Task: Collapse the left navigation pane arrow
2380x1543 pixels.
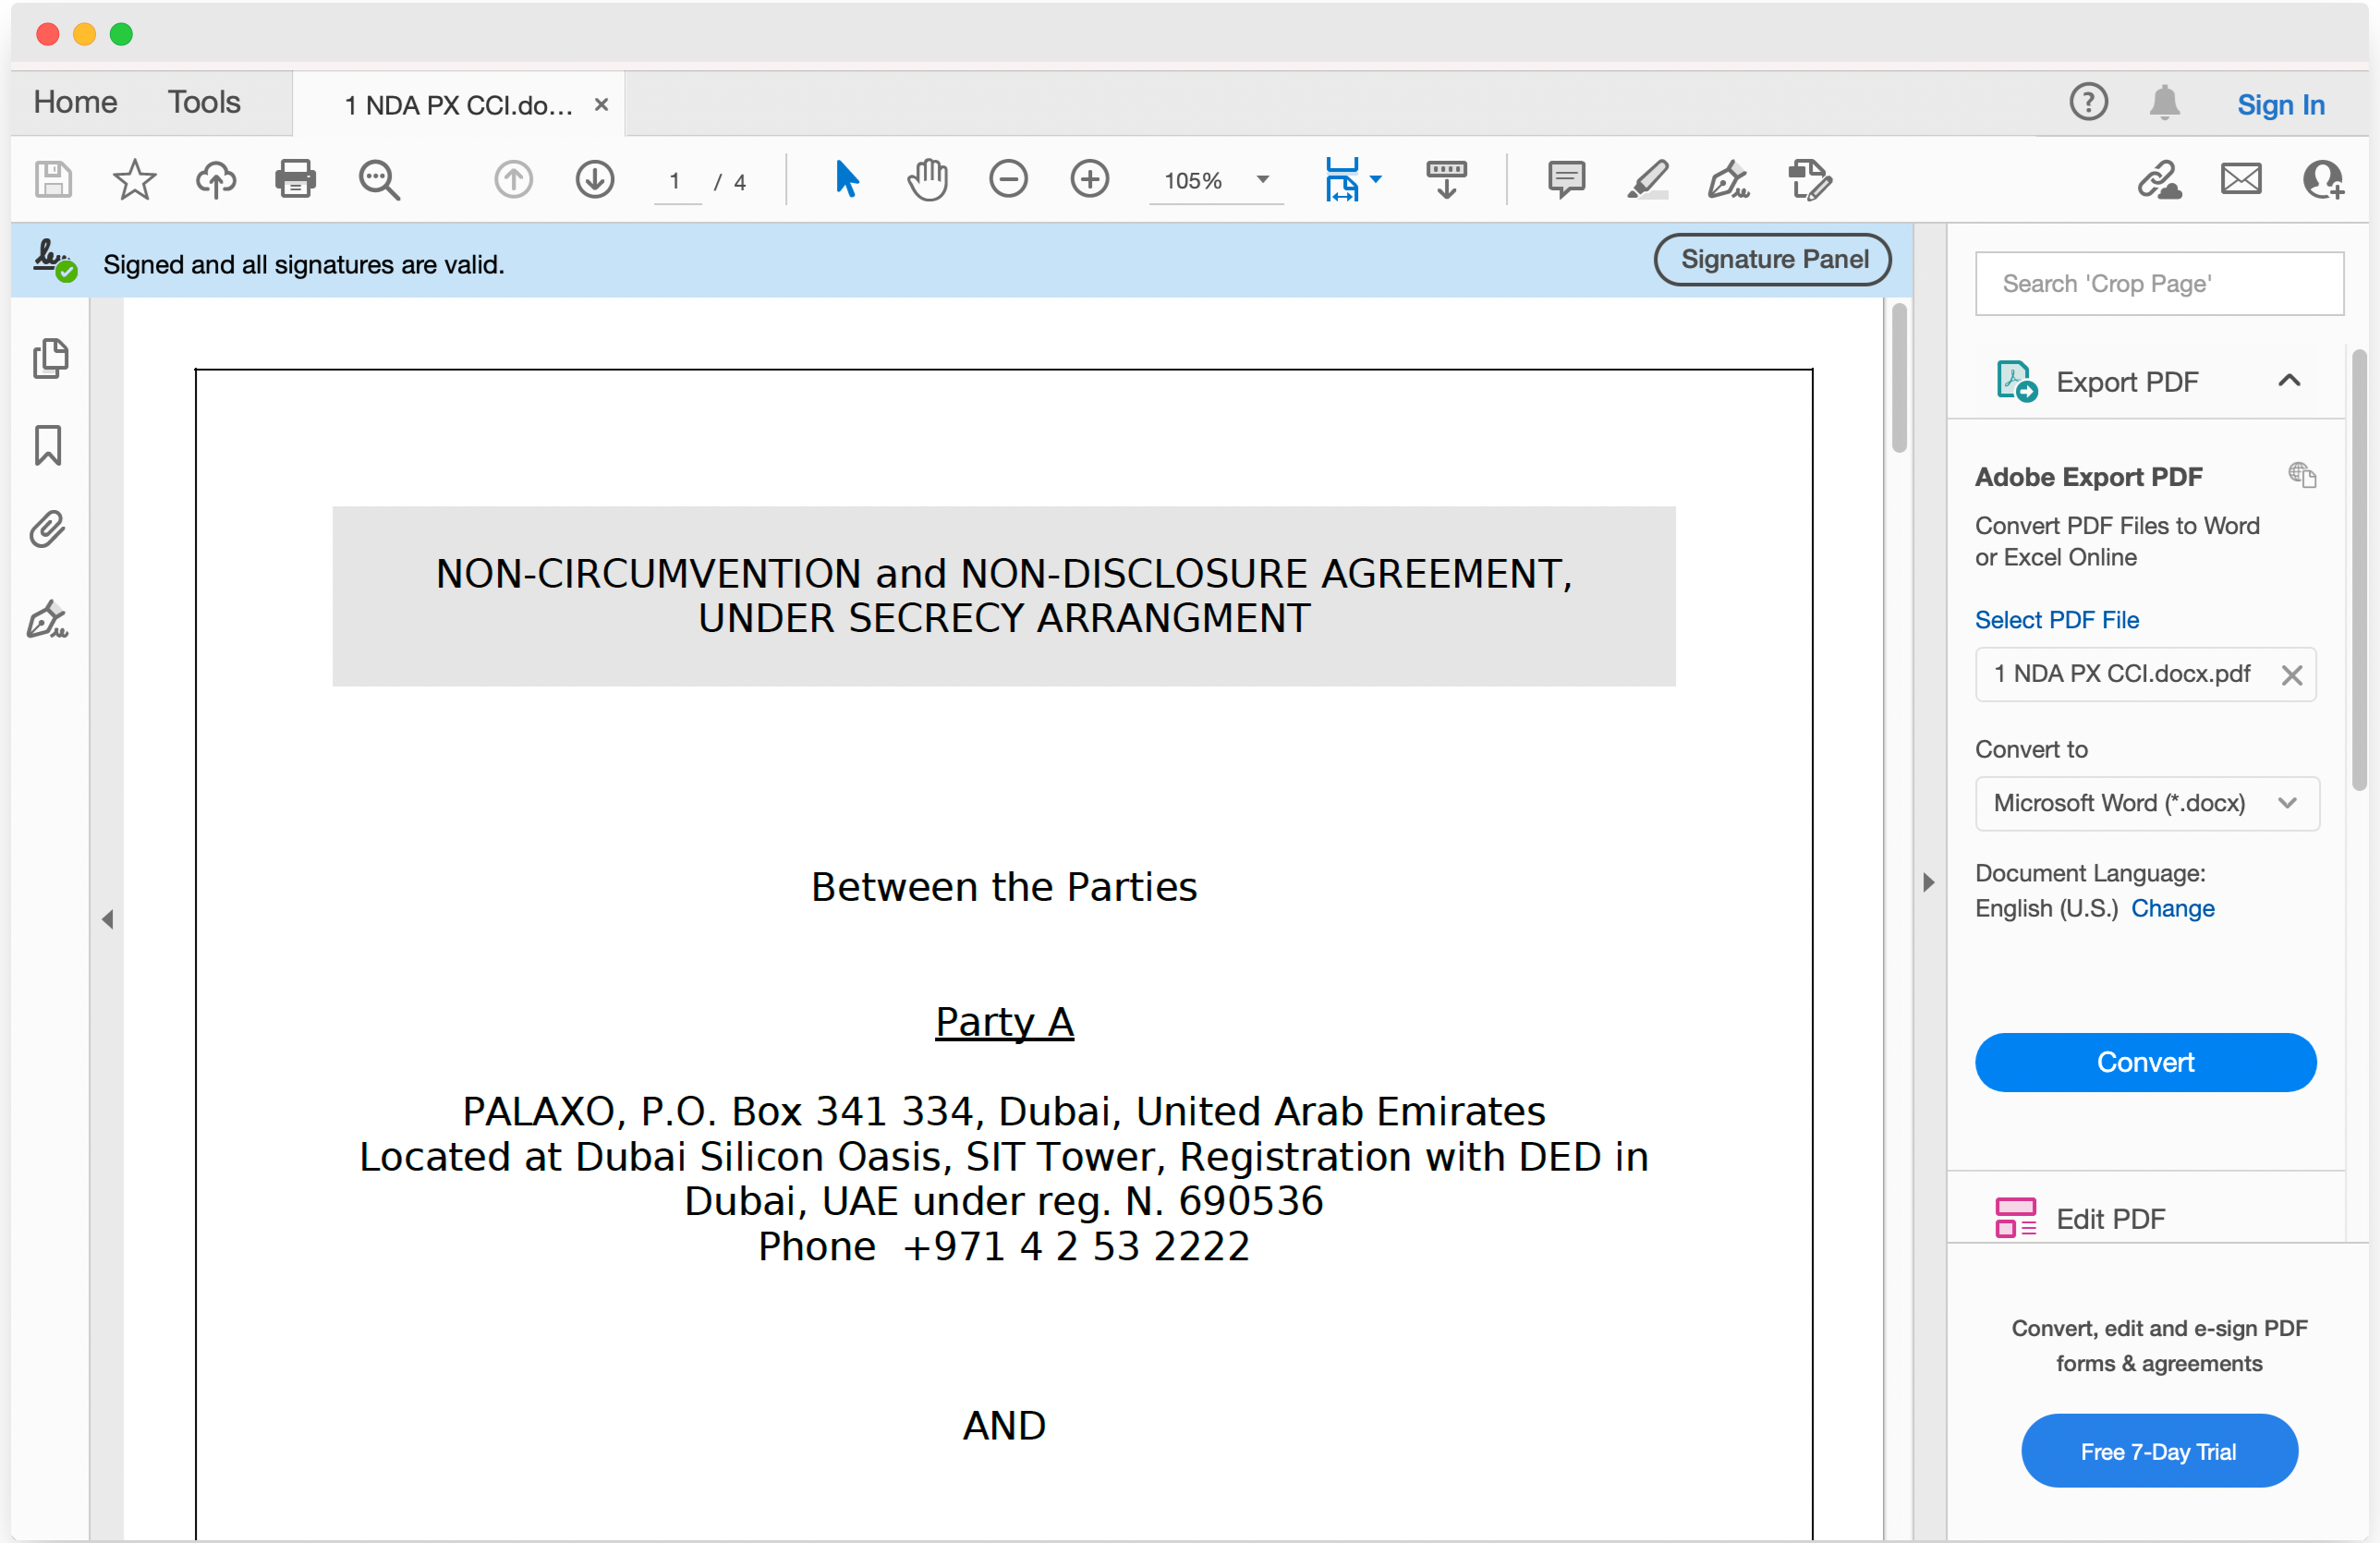Action: (107, 919)
